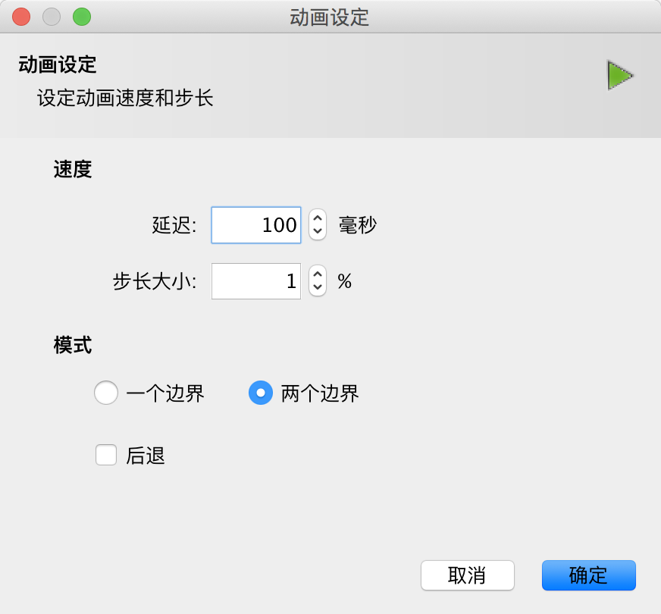Increase the 步长大小 step size up arrow
The width and height of the screenshot is (661, 614).
(x=318, y=274)
